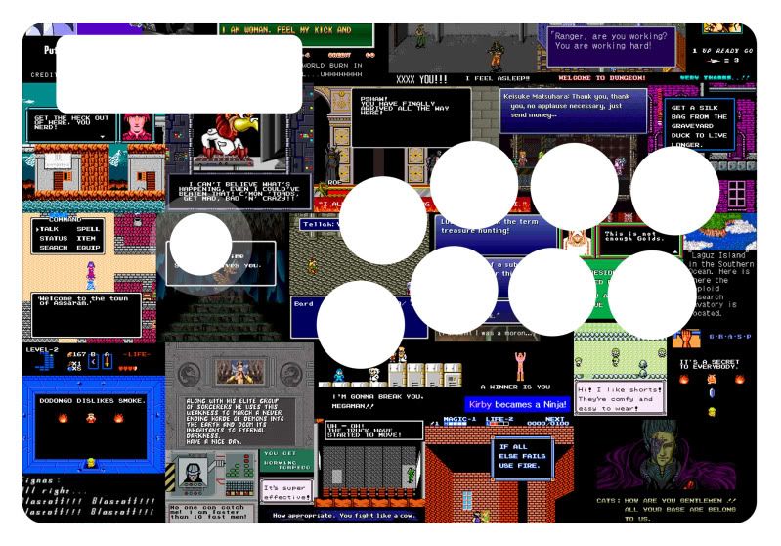Click 'GET A SILK BAG FROM THE GRAVEYARD' text
Viewport: 781px width, 546px height.
(699, 126)
